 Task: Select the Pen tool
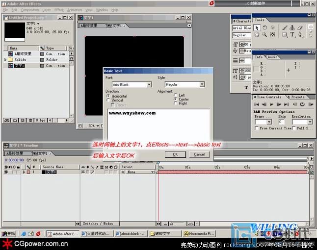300,34
